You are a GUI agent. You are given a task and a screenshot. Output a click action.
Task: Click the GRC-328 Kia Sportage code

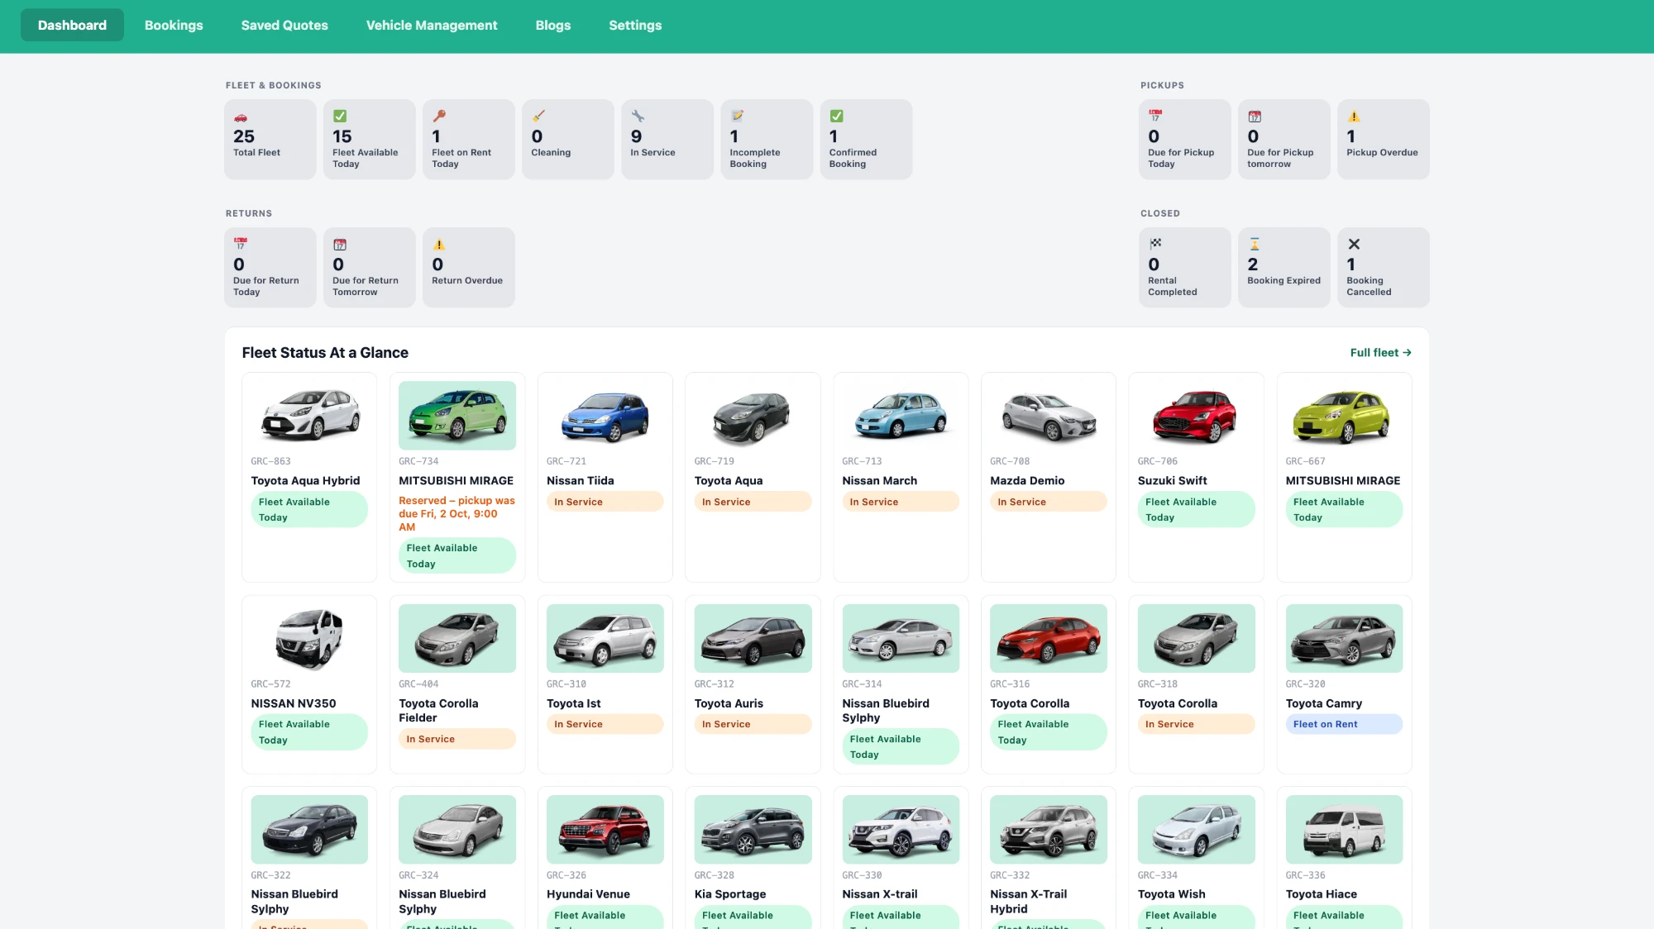click(x=715, y=875)
